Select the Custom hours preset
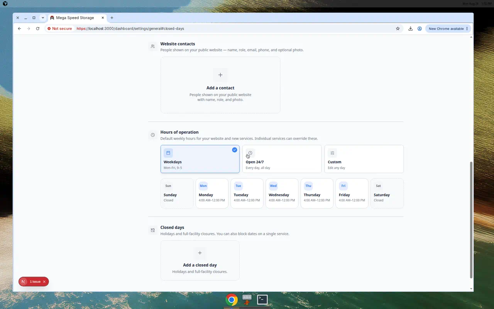This screenshot has height=309, width=494. pos(364,159)
